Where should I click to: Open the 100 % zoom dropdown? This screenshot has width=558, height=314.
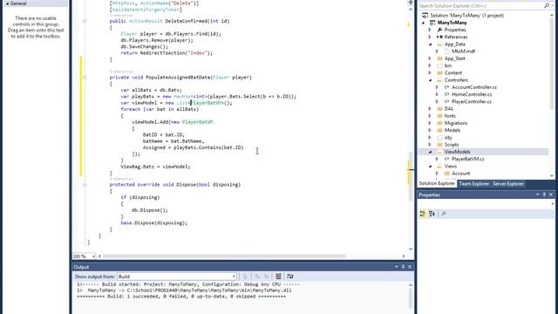[93, 256]
